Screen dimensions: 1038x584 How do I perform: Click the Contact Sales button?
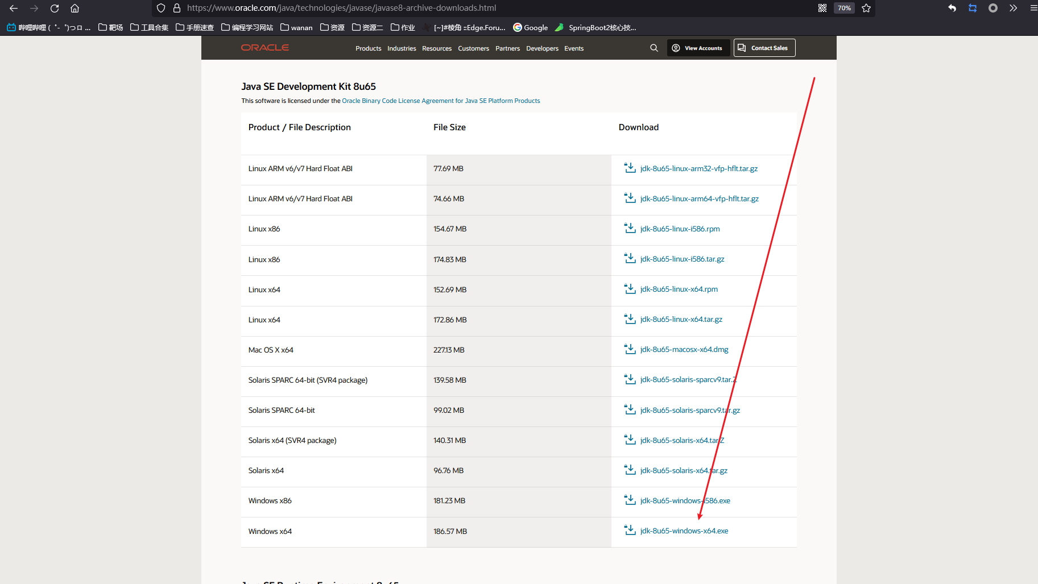pyautogui.click(x=764, y=48)
